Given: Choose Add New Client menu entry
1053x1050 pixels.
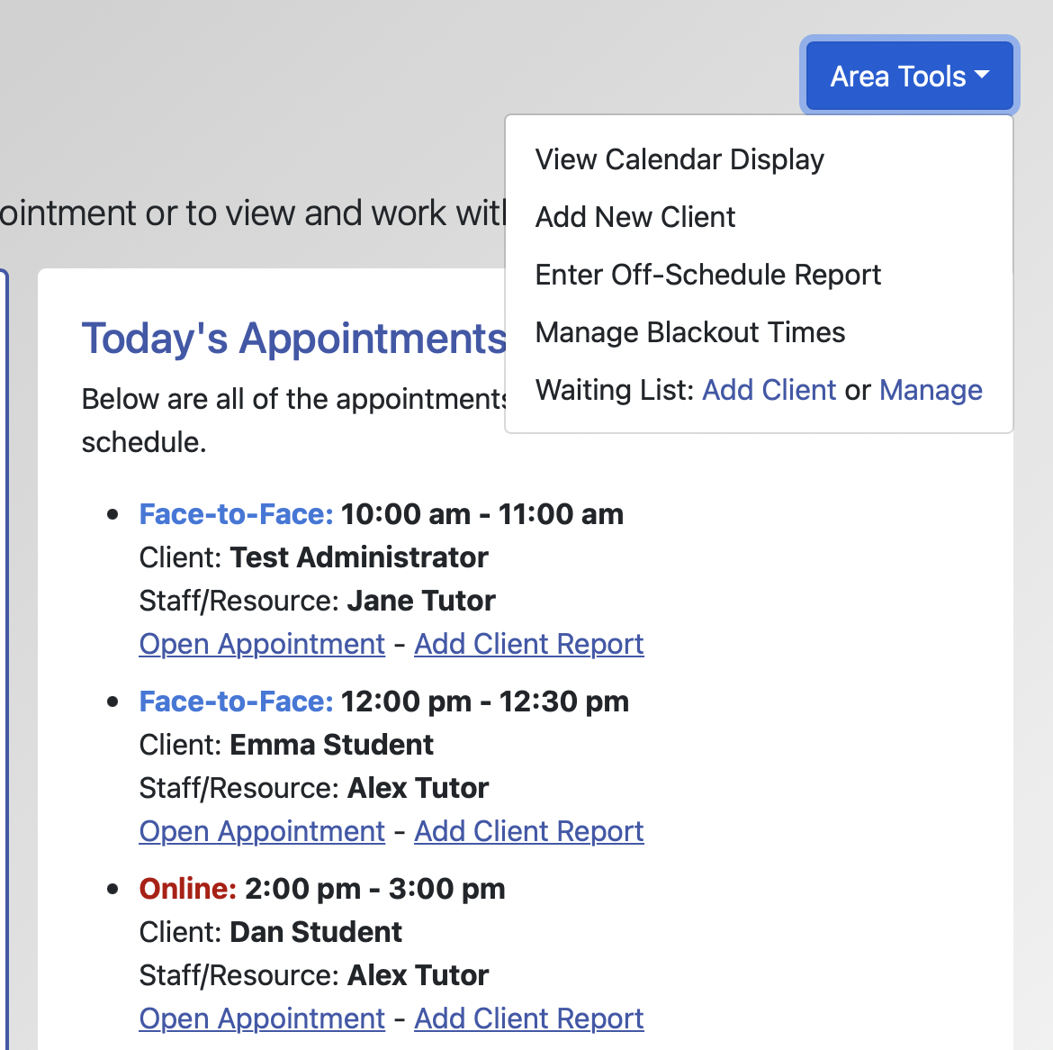Looking at the screenshot, I should pos(635,217).
